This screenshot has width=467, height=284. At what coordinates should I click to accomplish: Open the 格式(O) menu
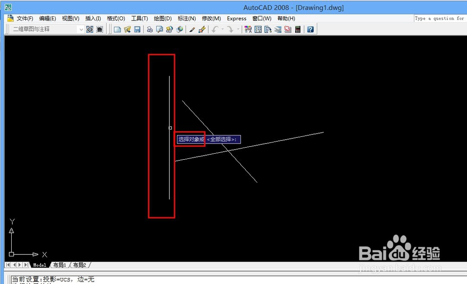(116, 19)
